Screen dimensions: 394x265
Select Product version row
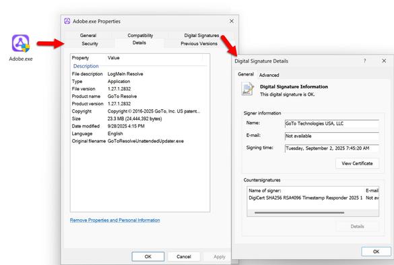pyautogui.click(x=140, y=104)
